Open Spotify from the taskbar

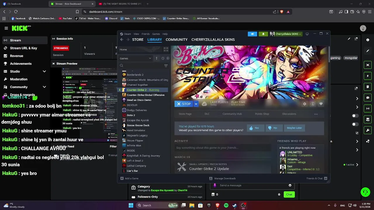[226, 206]
